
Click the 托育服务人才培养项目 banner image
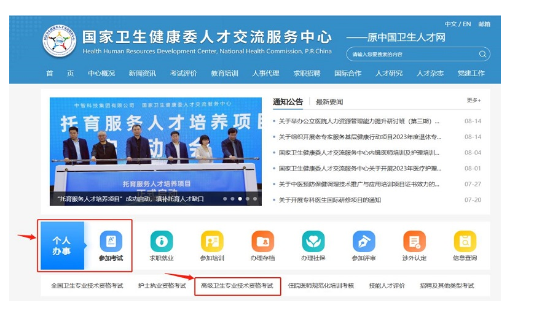pyautogui.click(x=154, y=151)
